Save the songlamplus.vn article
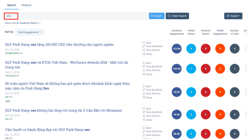247x139 pixels. pos(147,43)
